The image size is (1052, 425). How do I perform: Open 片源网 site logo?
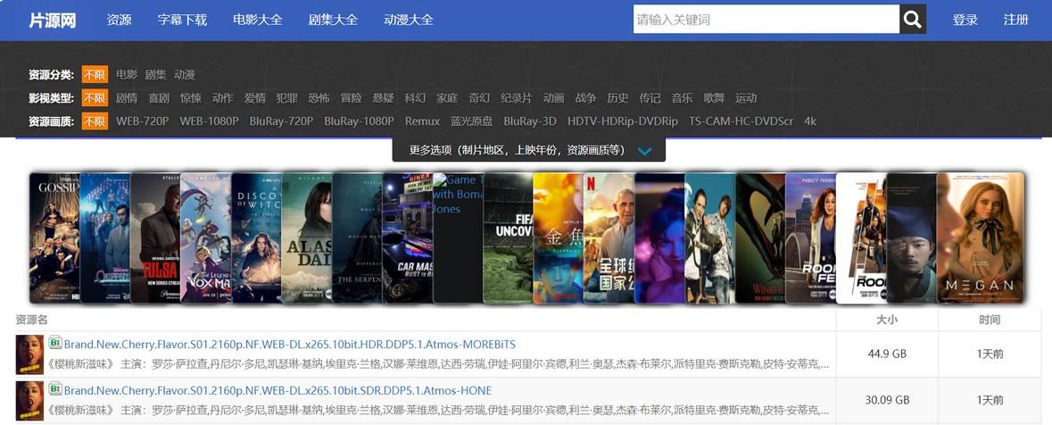point(53,21)
